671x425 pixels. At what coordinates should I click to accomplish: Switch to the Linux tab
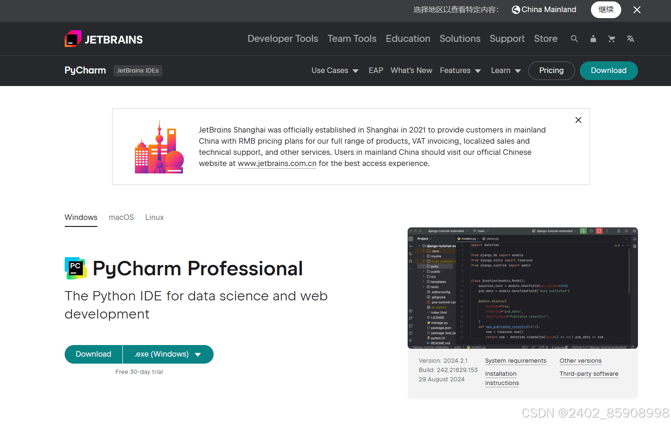[x=154, y=218]
